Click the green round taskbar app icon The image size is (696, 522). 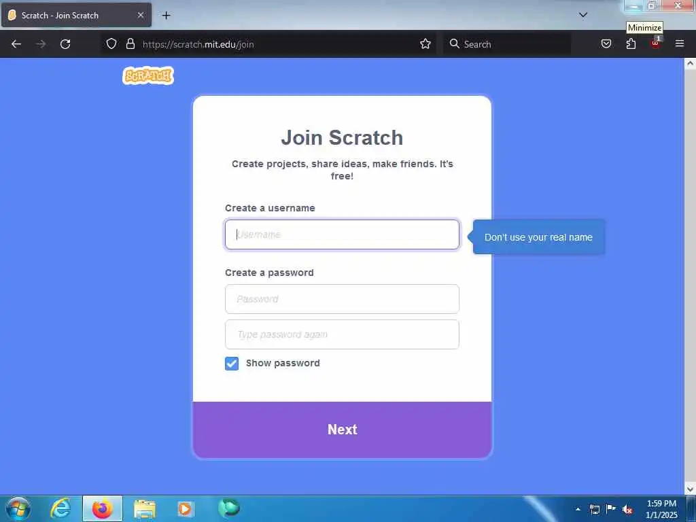228,508
